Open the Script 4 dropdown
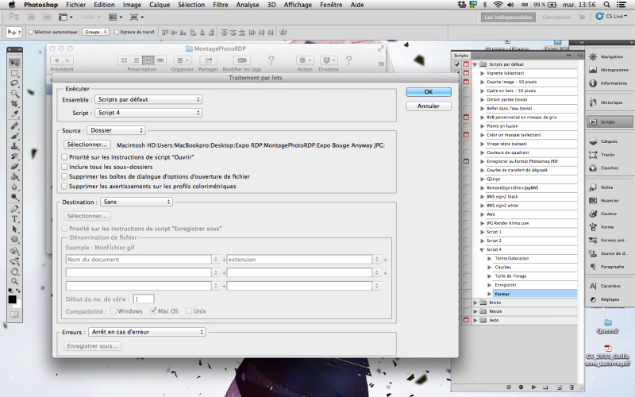635x397 pixels. tap(148, 113)
